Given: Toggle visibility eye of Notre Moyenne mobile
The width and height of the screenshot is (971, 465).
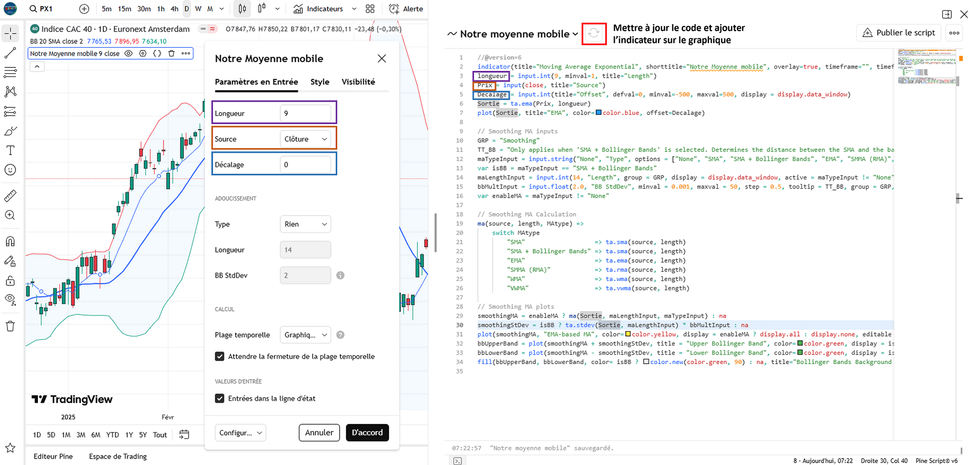Looking at the screenshot, I should 129,53.
